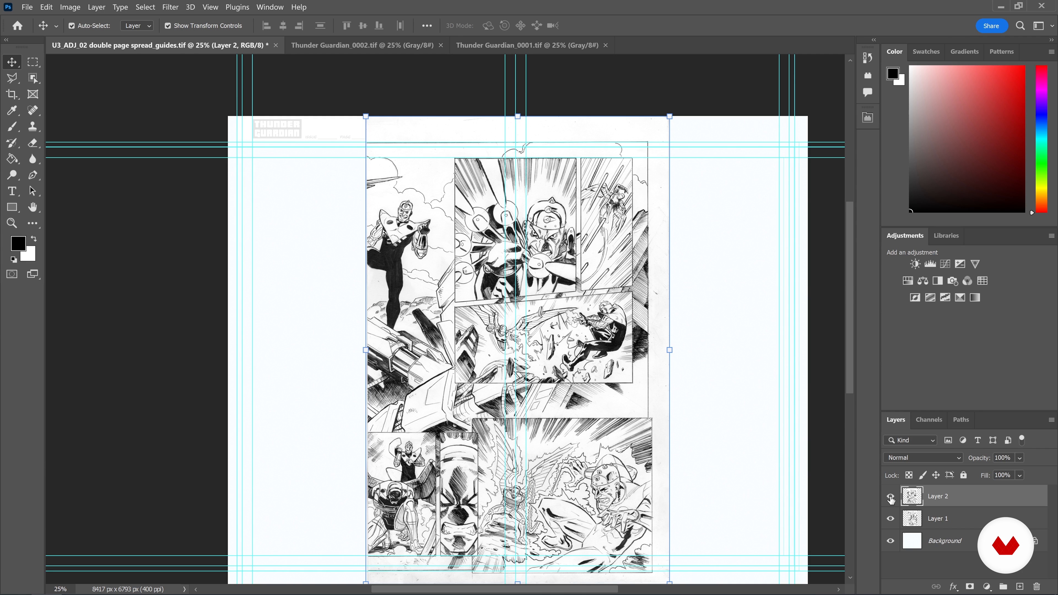Image resolution: width=1058 pixels, height=595 pixels.
Task: Select the Brush tool
Action: coord(12,126)
